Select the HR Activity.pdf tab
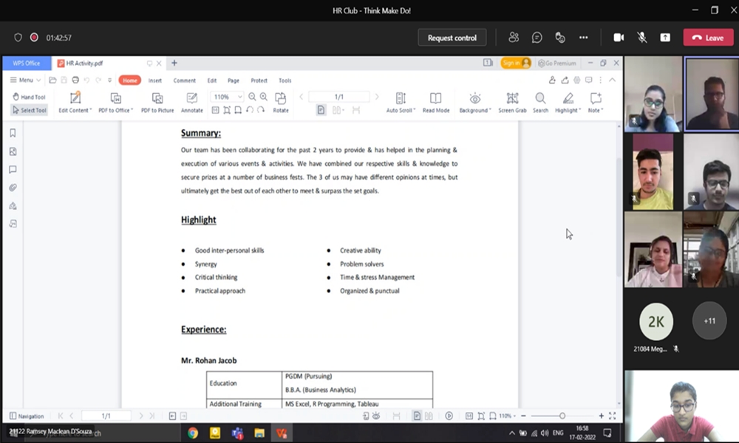The image size is (739, 443). click(x=85, y=63)
